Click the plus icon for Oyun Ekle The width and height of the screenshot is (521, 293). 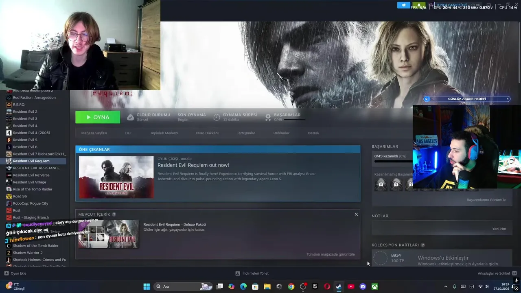pyautogui.click(x=6, y=273)
